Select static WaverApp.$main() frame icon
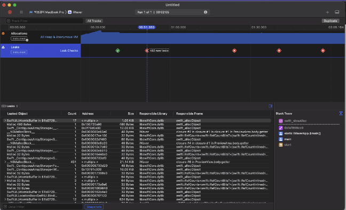Screen dimensions: 346x210 [x=281, y=133]
